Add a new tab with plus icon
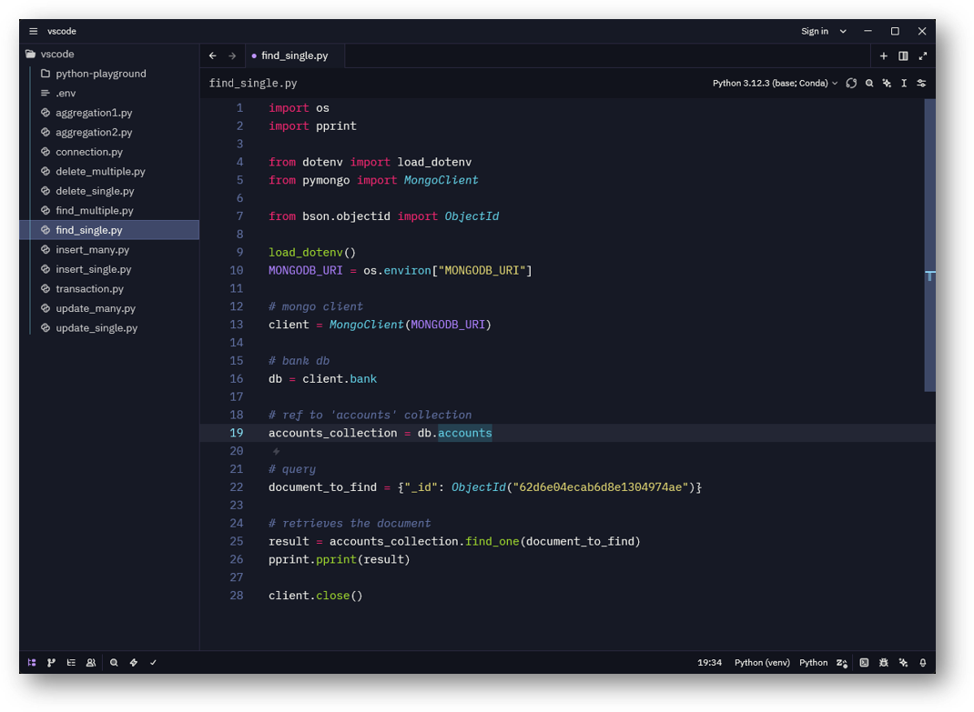This screenshot has height=712, width=974. (x=883, y=55)
